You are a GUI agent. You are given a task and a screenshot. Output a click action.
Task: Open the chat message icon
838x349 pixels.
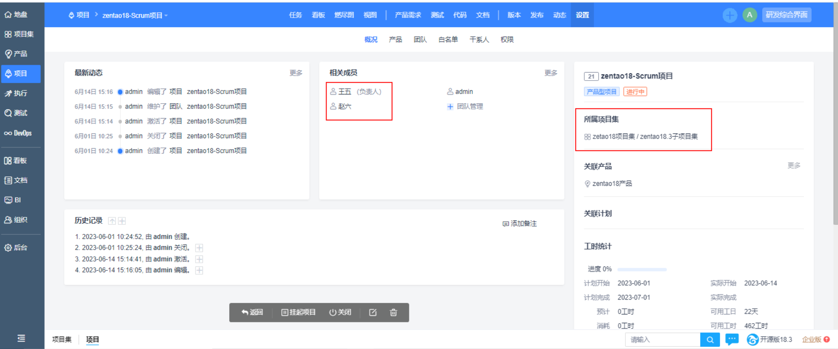[x=732, y=339]
